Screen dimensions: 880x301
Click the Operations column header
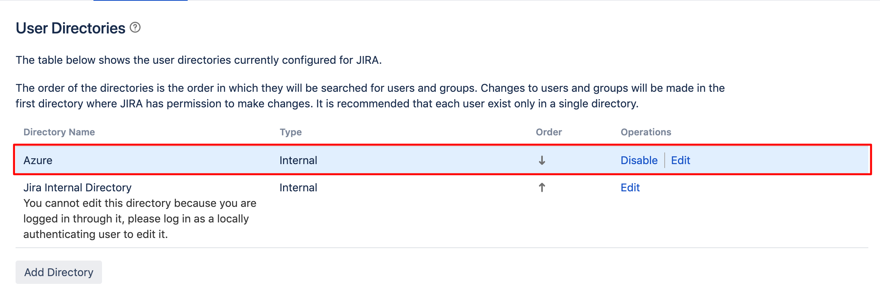coord(646,132)
